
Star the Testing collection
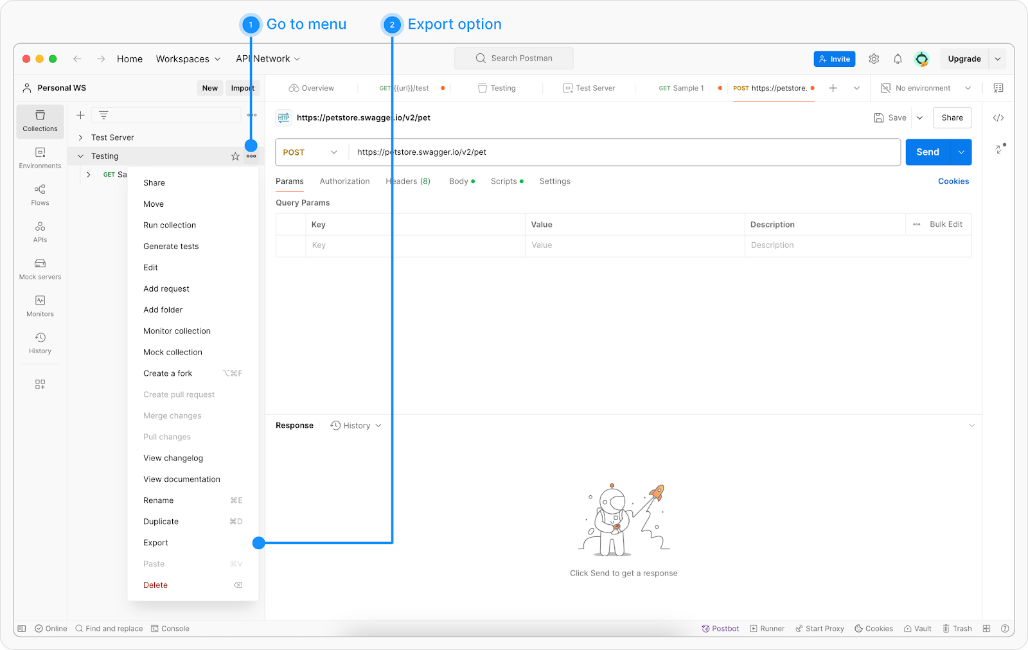[x=235, y=156]
